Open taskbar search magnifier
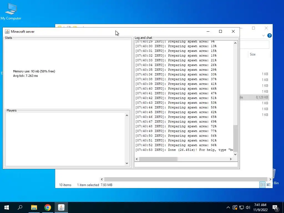The image size is (284, 213). tap(20, 207)
